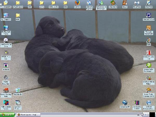Launch the EPSON scan tool shortcut
Viewport: 156px width, 117px height.
pyautogui.click(x=6, y=55)
